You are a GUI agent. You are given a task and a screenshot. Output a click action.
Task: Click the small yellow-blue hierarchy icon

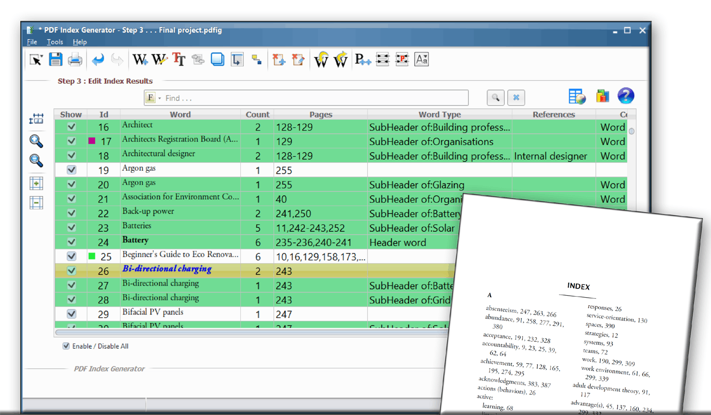click(256, 60)
